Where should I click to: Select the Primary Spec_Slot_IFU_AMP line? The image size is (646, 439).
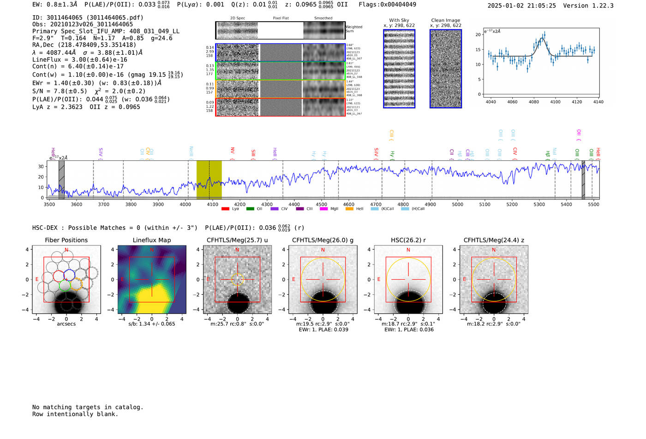tap(106, 31)
